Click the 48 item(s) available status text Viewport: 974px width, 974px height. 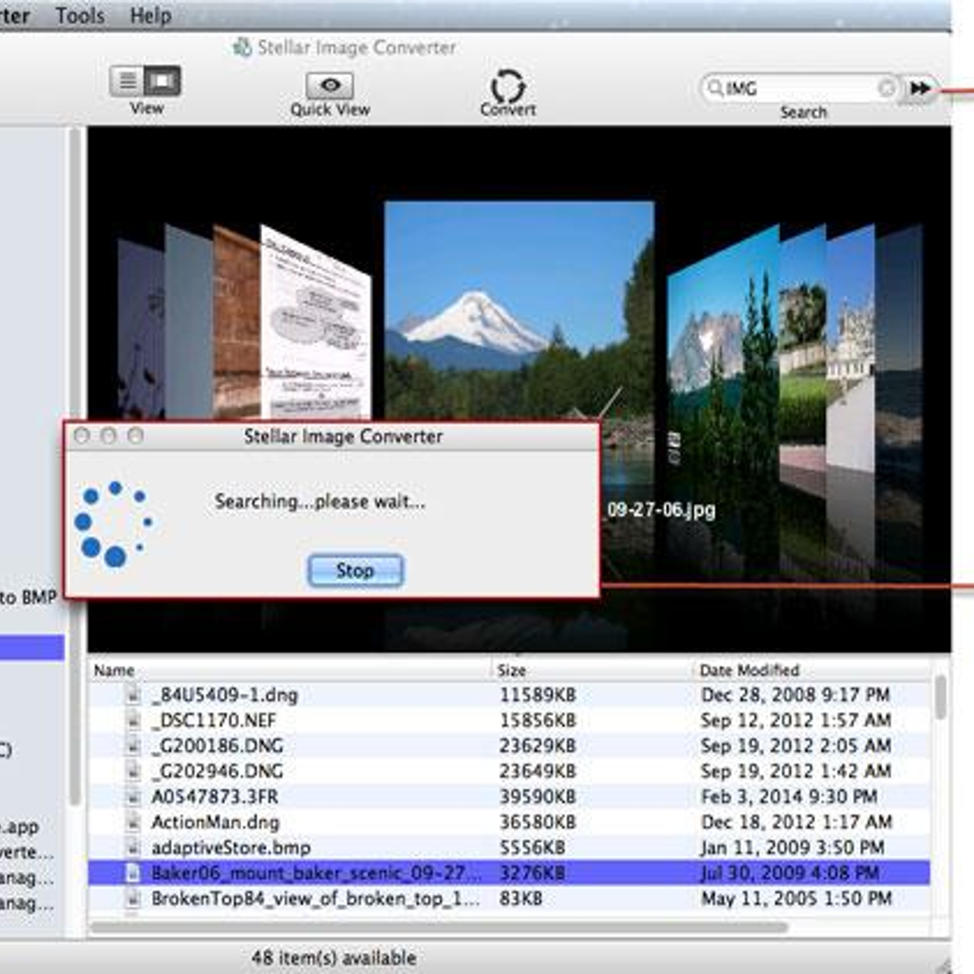click(334, 958)
